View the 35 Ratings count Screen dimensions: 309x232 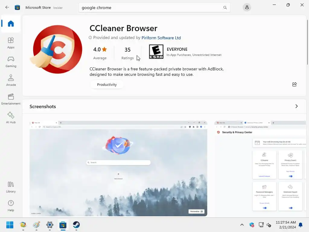pos(128,53)
